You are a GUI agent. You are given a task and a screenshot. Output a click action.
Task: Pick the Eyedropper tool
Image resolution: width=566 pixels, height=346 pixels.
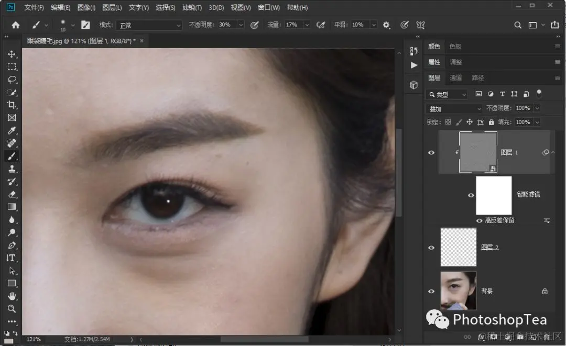pyautogui.click(x=12, y=130)
